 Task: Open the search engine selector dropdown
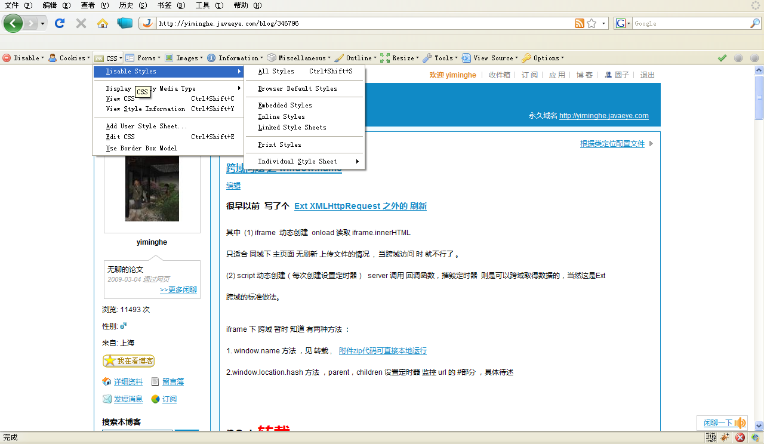pos(623,23)
